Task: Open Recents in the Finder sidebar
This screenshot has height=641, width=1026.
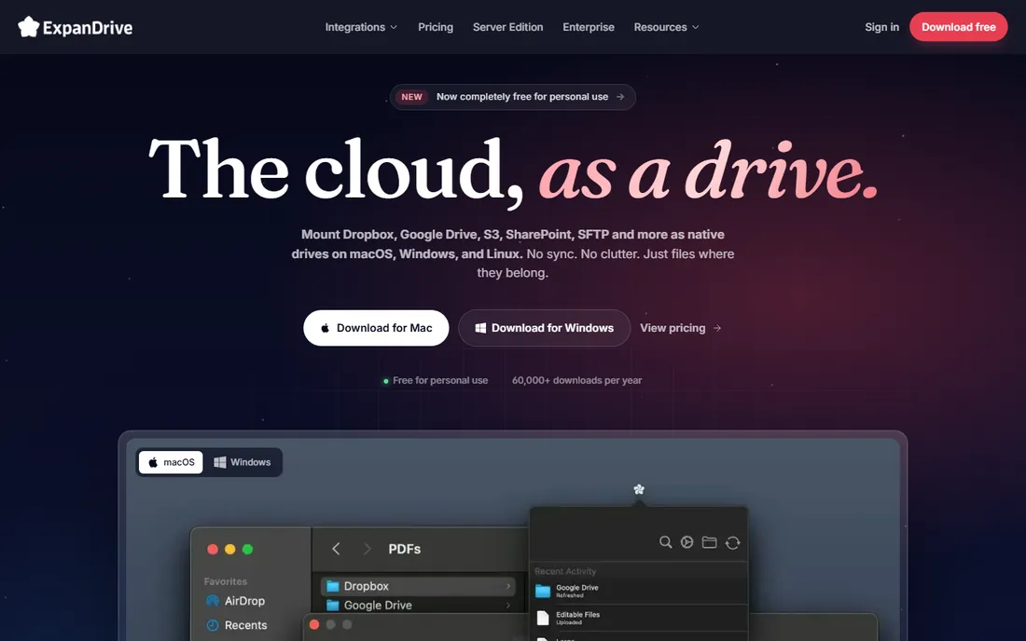Action: pos(237,625)
